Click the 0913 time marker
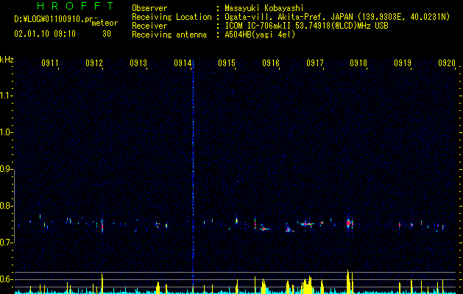 point(138,62)
